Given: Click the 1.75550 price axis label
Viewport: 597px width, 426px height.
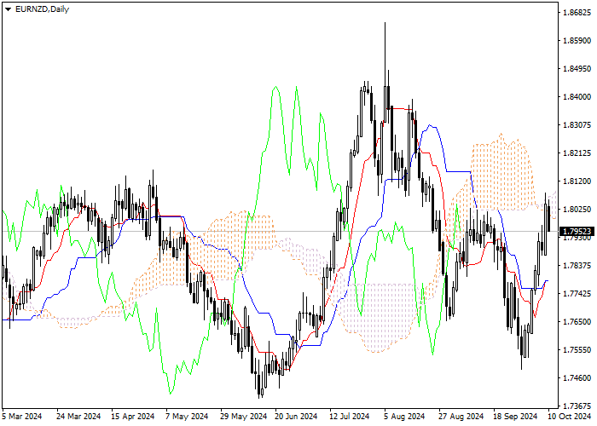Looking at the screenshot, I should click(577, 350).
